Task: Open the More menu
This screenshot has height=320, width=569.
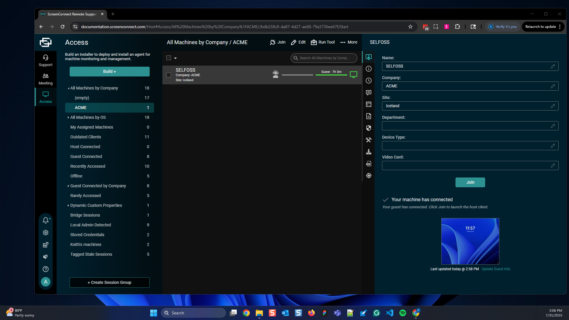Action: (x=349, y=42)
